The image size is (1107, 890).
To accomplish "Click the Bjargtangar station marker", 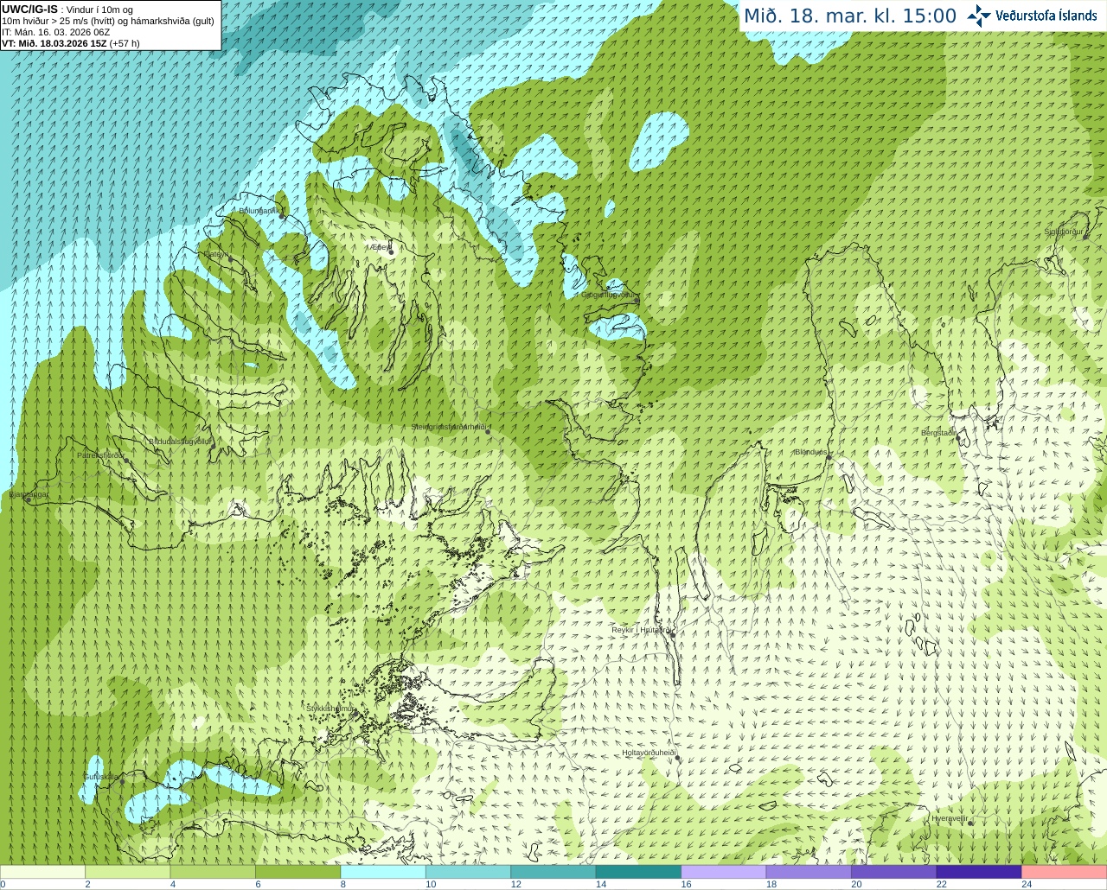I will (28, 500).
